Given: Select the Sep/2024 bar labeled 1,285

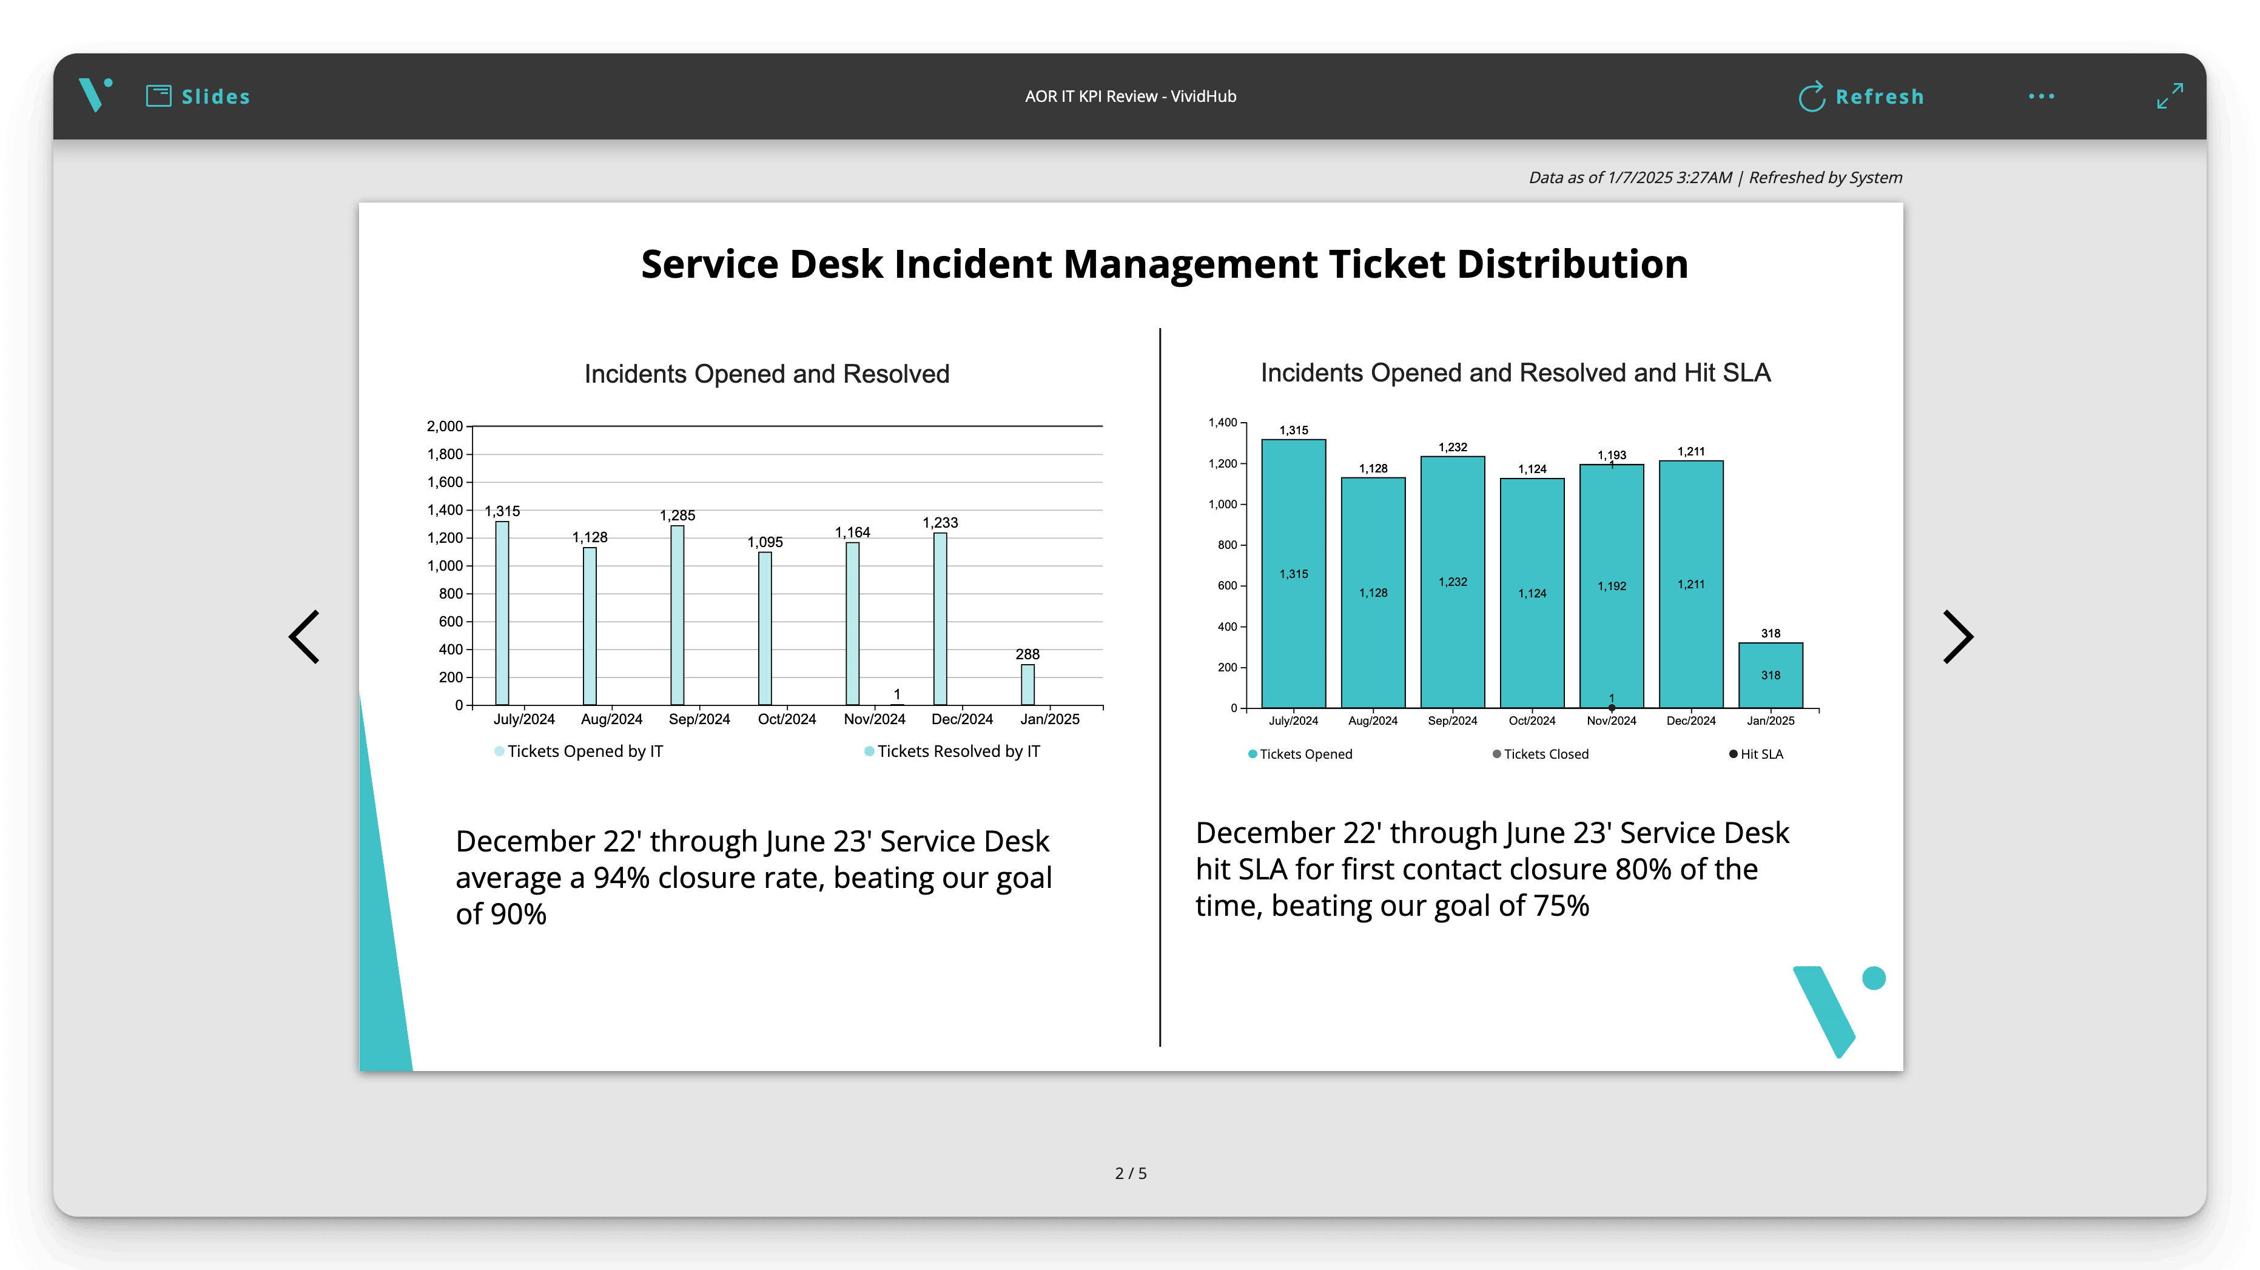Looking at the screenshot, I should [678, 615].
